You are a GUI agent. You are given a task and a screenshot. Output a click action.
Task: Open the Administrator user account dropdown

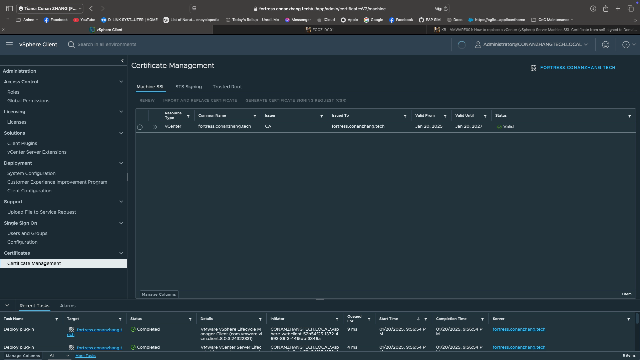pyautogui.click(x=532, y=45)
